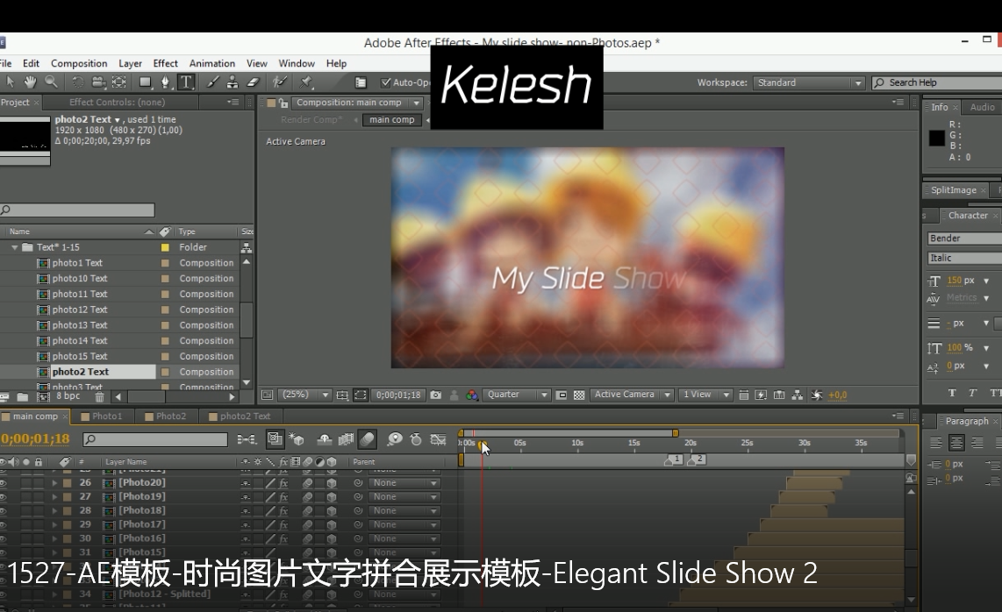Open the Quarter resolution dropdown
Screen dimensions: 1002x612
pyautogui.click(x=516, y=395)
